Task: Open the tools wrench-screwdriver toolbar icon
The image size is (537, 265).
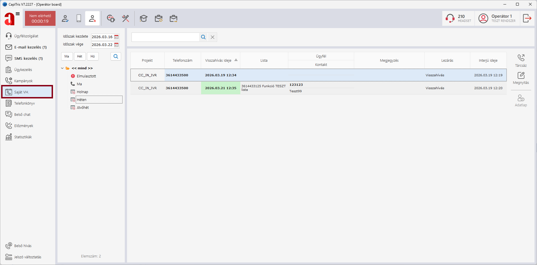Action: click(126, 19)
